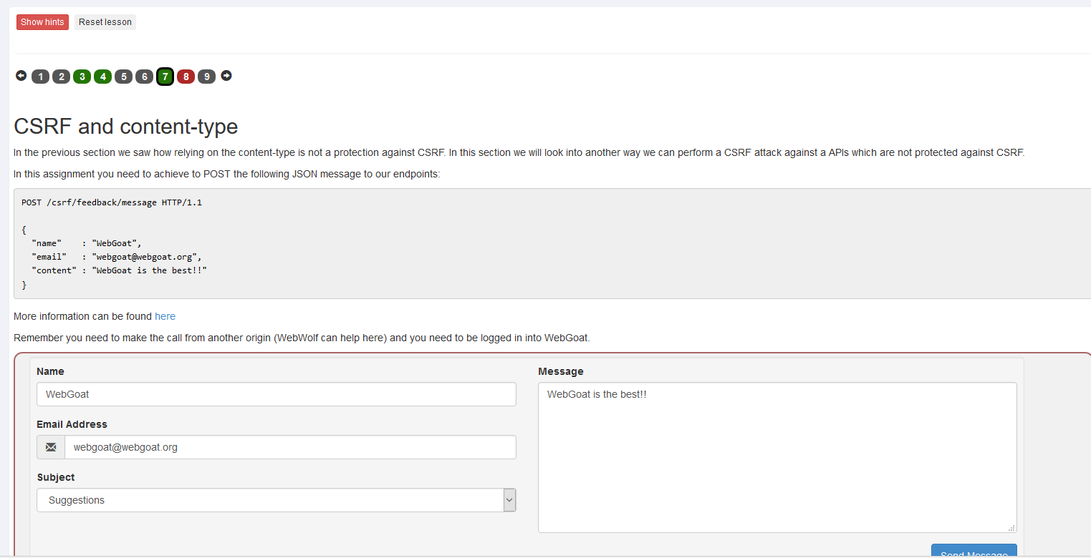Click the Send Message button
This screenshot has width=1091, height=558.
974,552
